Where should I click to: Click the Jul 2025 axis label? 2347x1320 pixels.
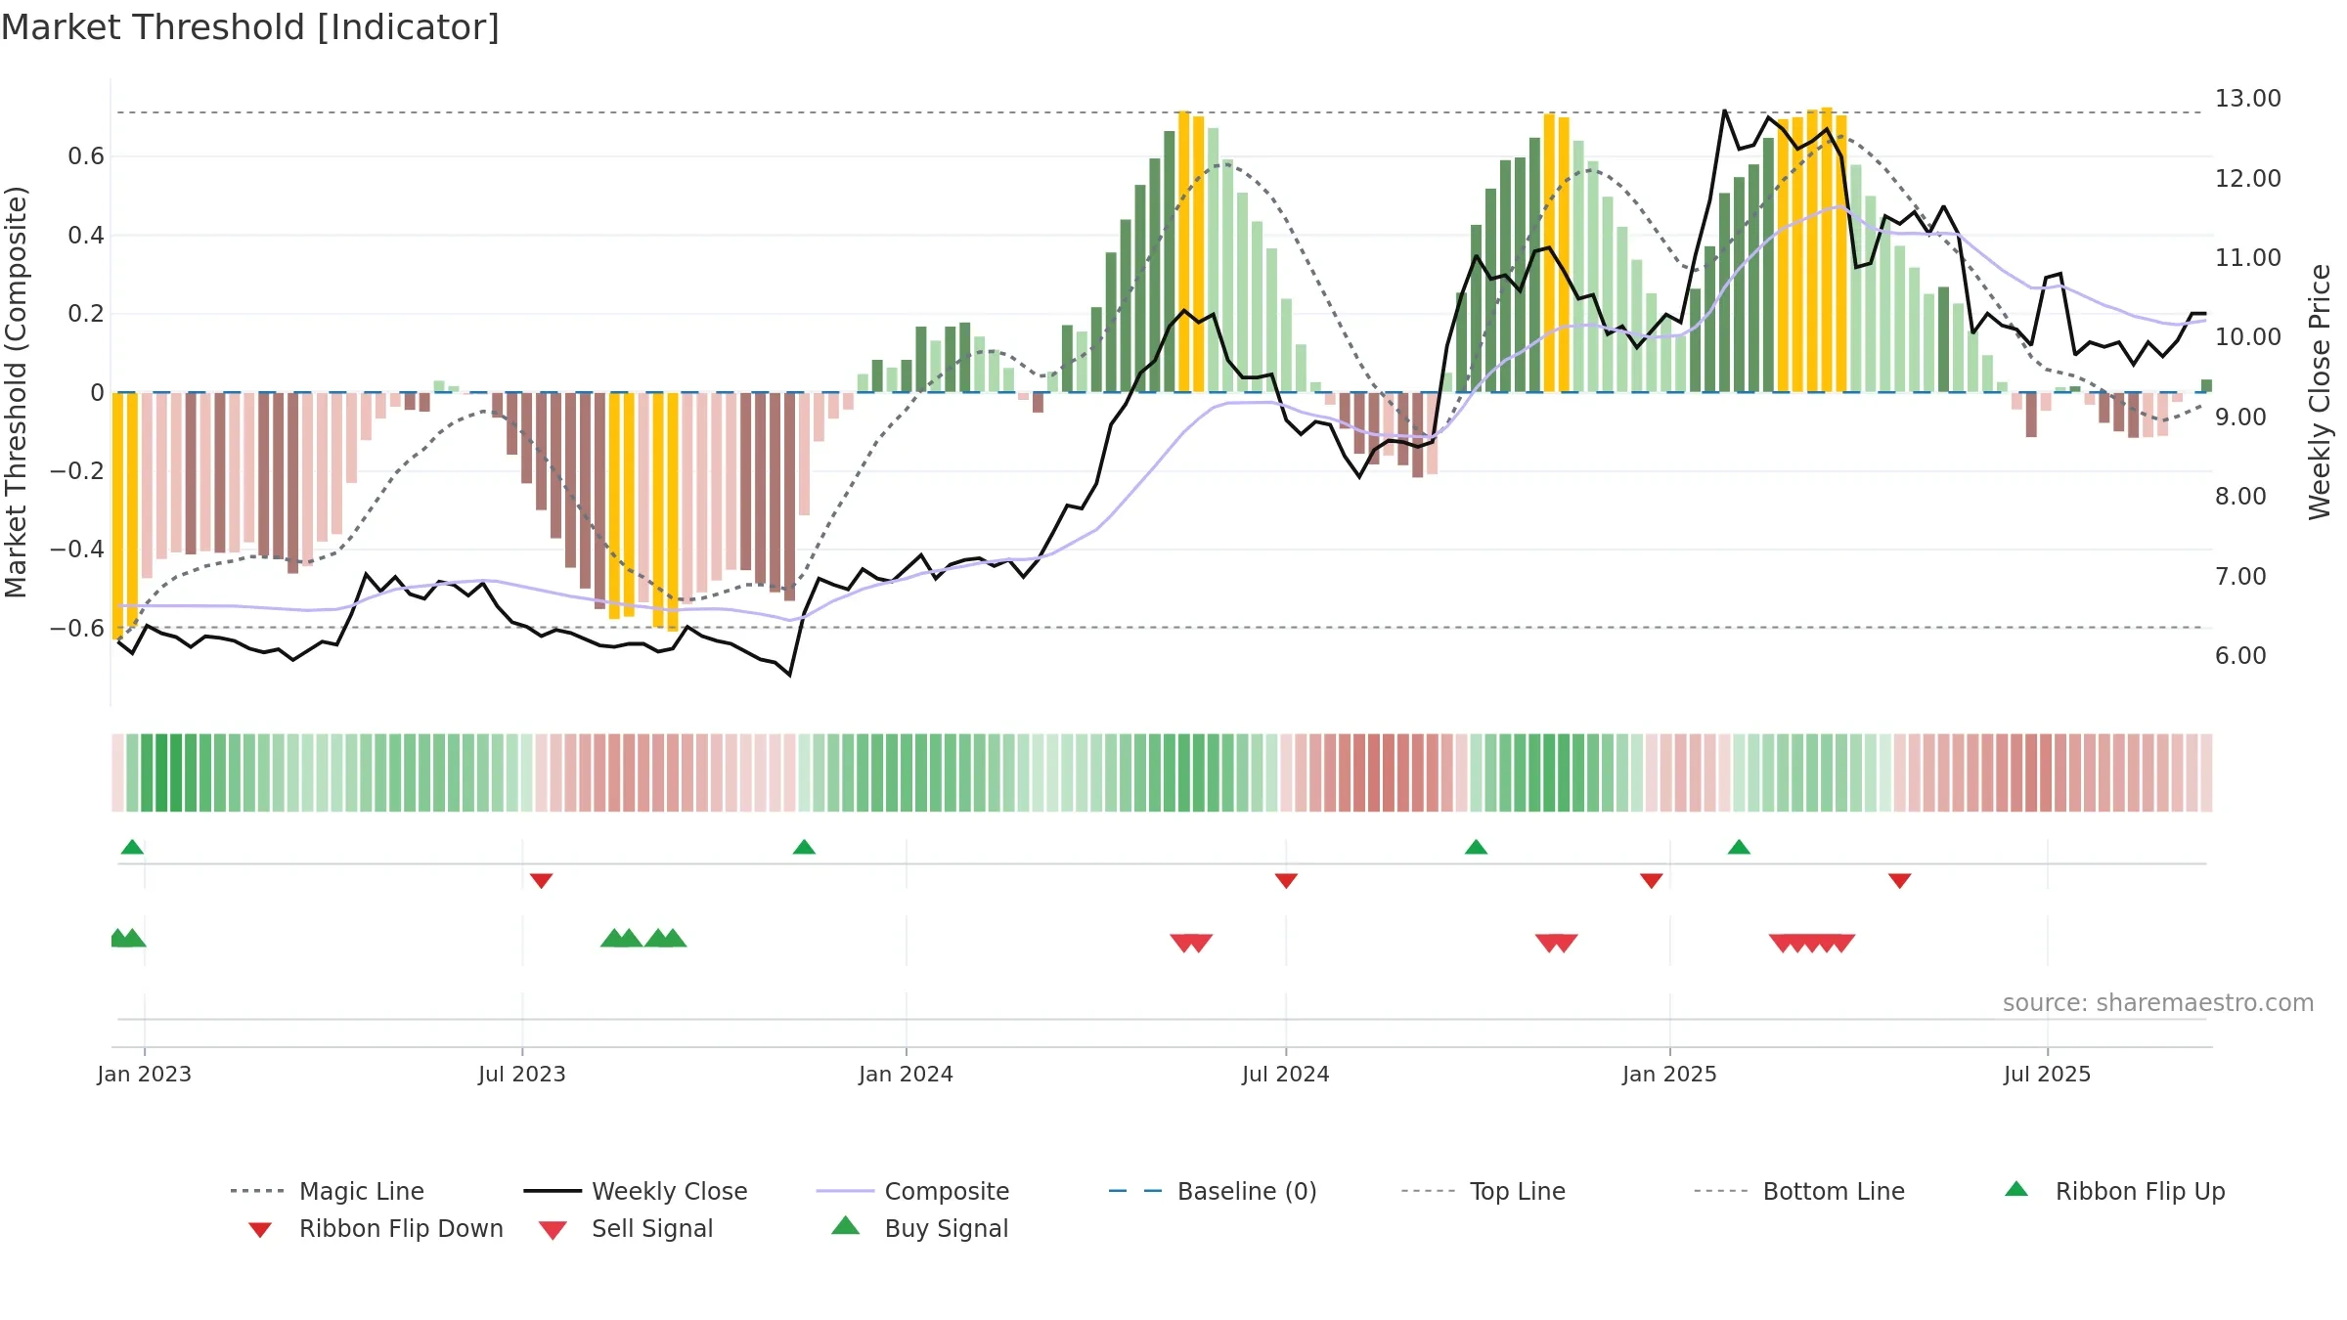(x=2048, y=1075)
